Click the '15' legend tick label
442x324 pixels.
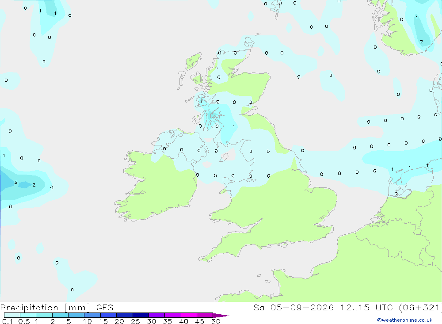103,321
